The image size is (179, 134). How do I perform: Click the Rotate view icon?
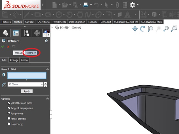tap(143, 29)
